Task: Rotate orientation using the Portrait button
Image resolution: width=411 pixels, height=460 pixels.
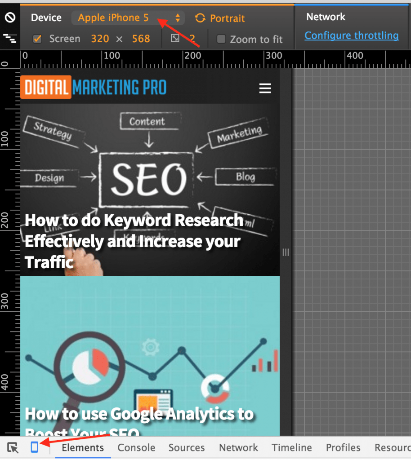Action: pos(220,18)
